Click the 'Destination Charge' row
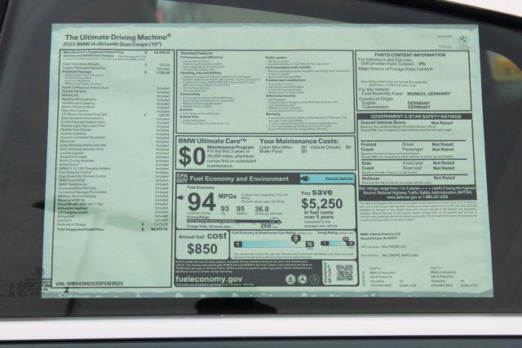The image size is (522, 348). click(x=113, y=225)
